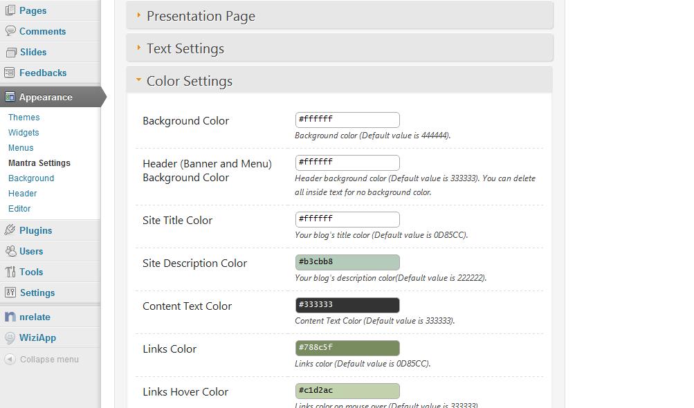
Task: Open the Editor submenu link
Action: click(x=19, y=209)
